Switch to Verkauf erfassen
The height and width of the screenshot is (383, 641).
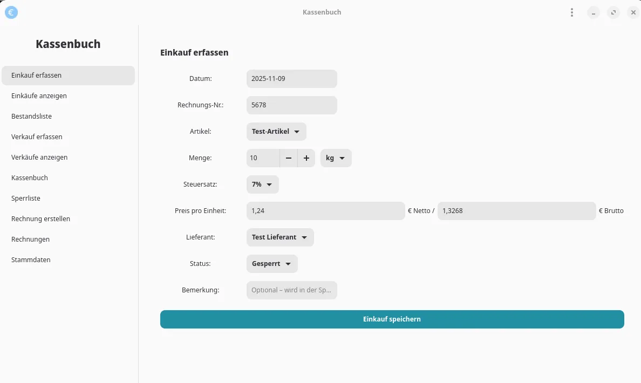[37, 137]
